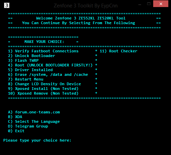Screen dimensions: 171x155
Task: Click option C Select The Language
Action: [x=34, y=121]
